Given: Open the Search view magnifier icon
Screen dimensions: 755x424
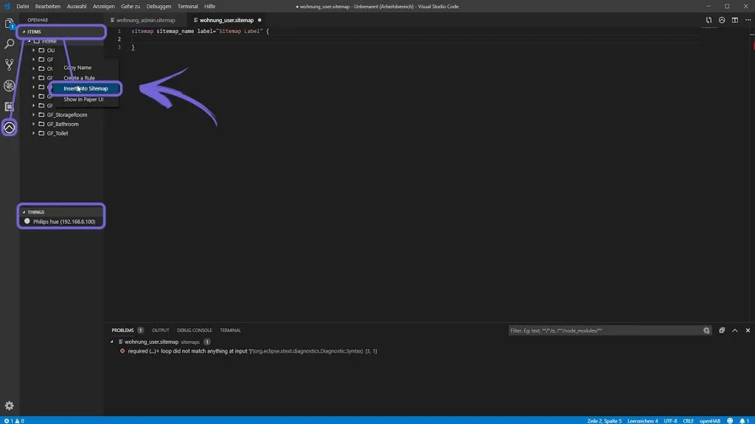Looking at the screenshot, I should (x=9, y=43).
